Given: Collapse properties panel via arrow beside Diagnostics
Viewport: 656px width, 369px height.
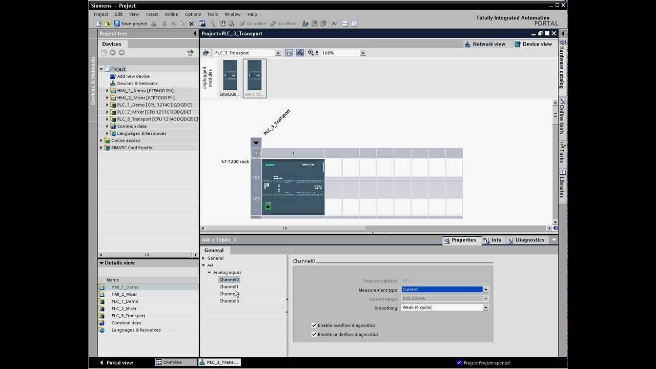Looking at the screenshot, I should click(553, 240).
